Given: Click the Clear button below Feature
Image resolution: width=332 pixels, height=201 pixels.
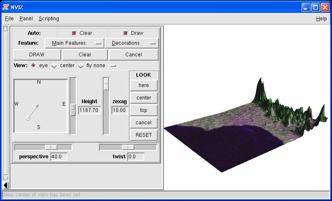Looking at the screenshot, I should (85, 55).
